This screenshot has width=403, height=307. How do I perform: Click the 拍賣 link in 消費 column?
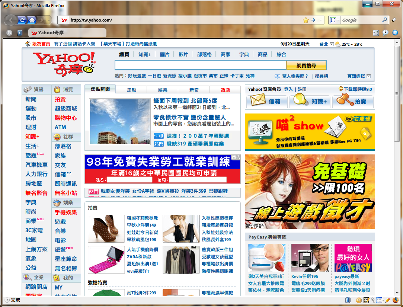pyautogui.click(x=60, y=99)
